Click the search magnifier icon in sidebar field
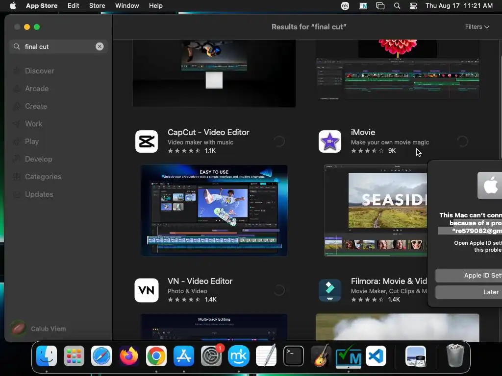The image size is (502, 376). pos(17,47)
